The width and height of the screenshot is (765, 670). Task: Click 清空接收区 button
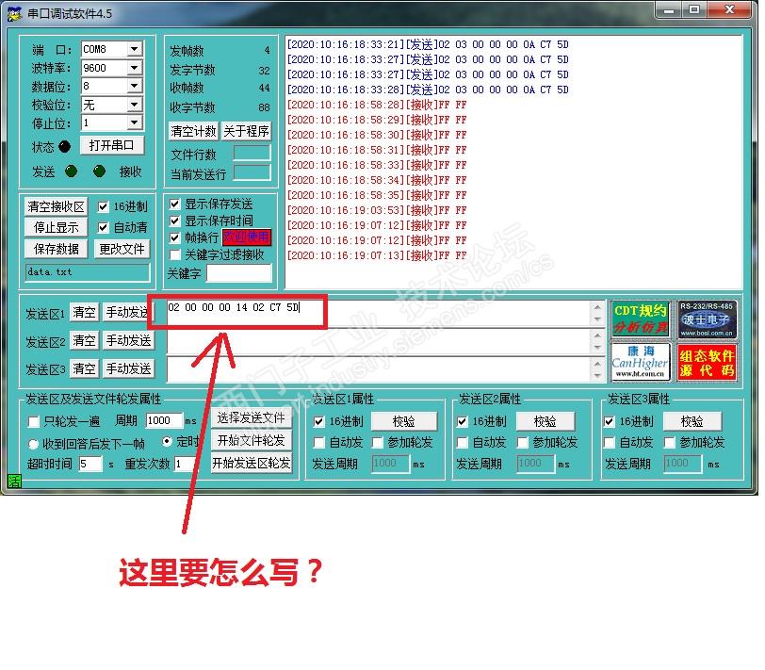[x=57, y=206]
